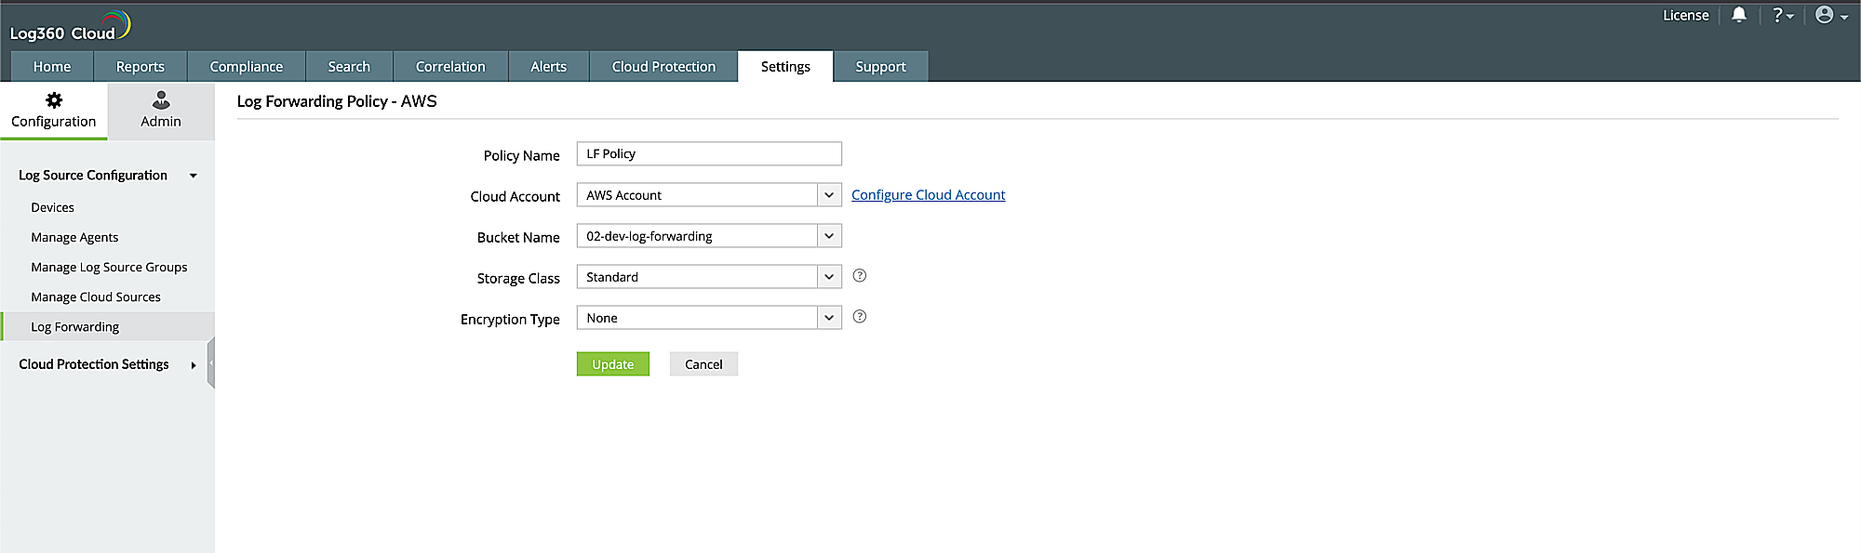Click the Encryption Type help icon
The image size is (1861, 553).
[860, 317]
